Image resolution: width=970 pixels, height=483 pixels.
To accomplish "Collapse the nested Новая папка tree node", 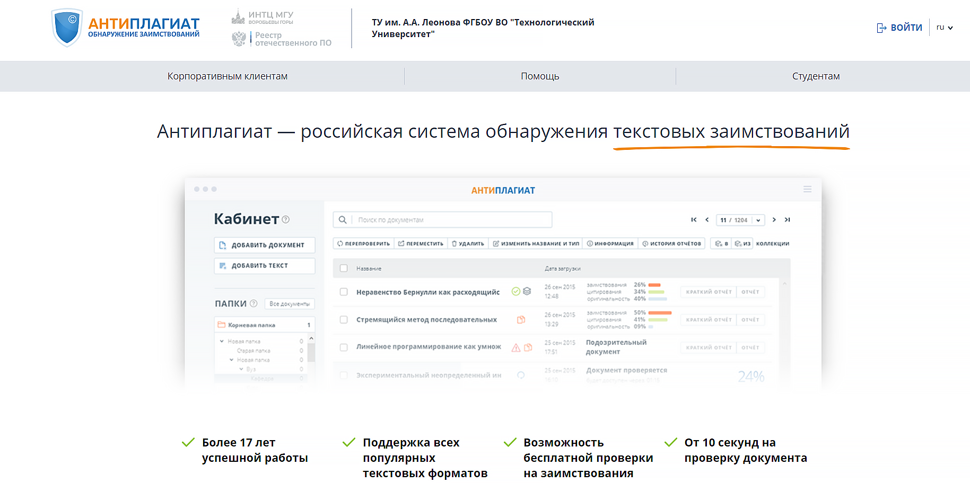I will pos(231,360).
